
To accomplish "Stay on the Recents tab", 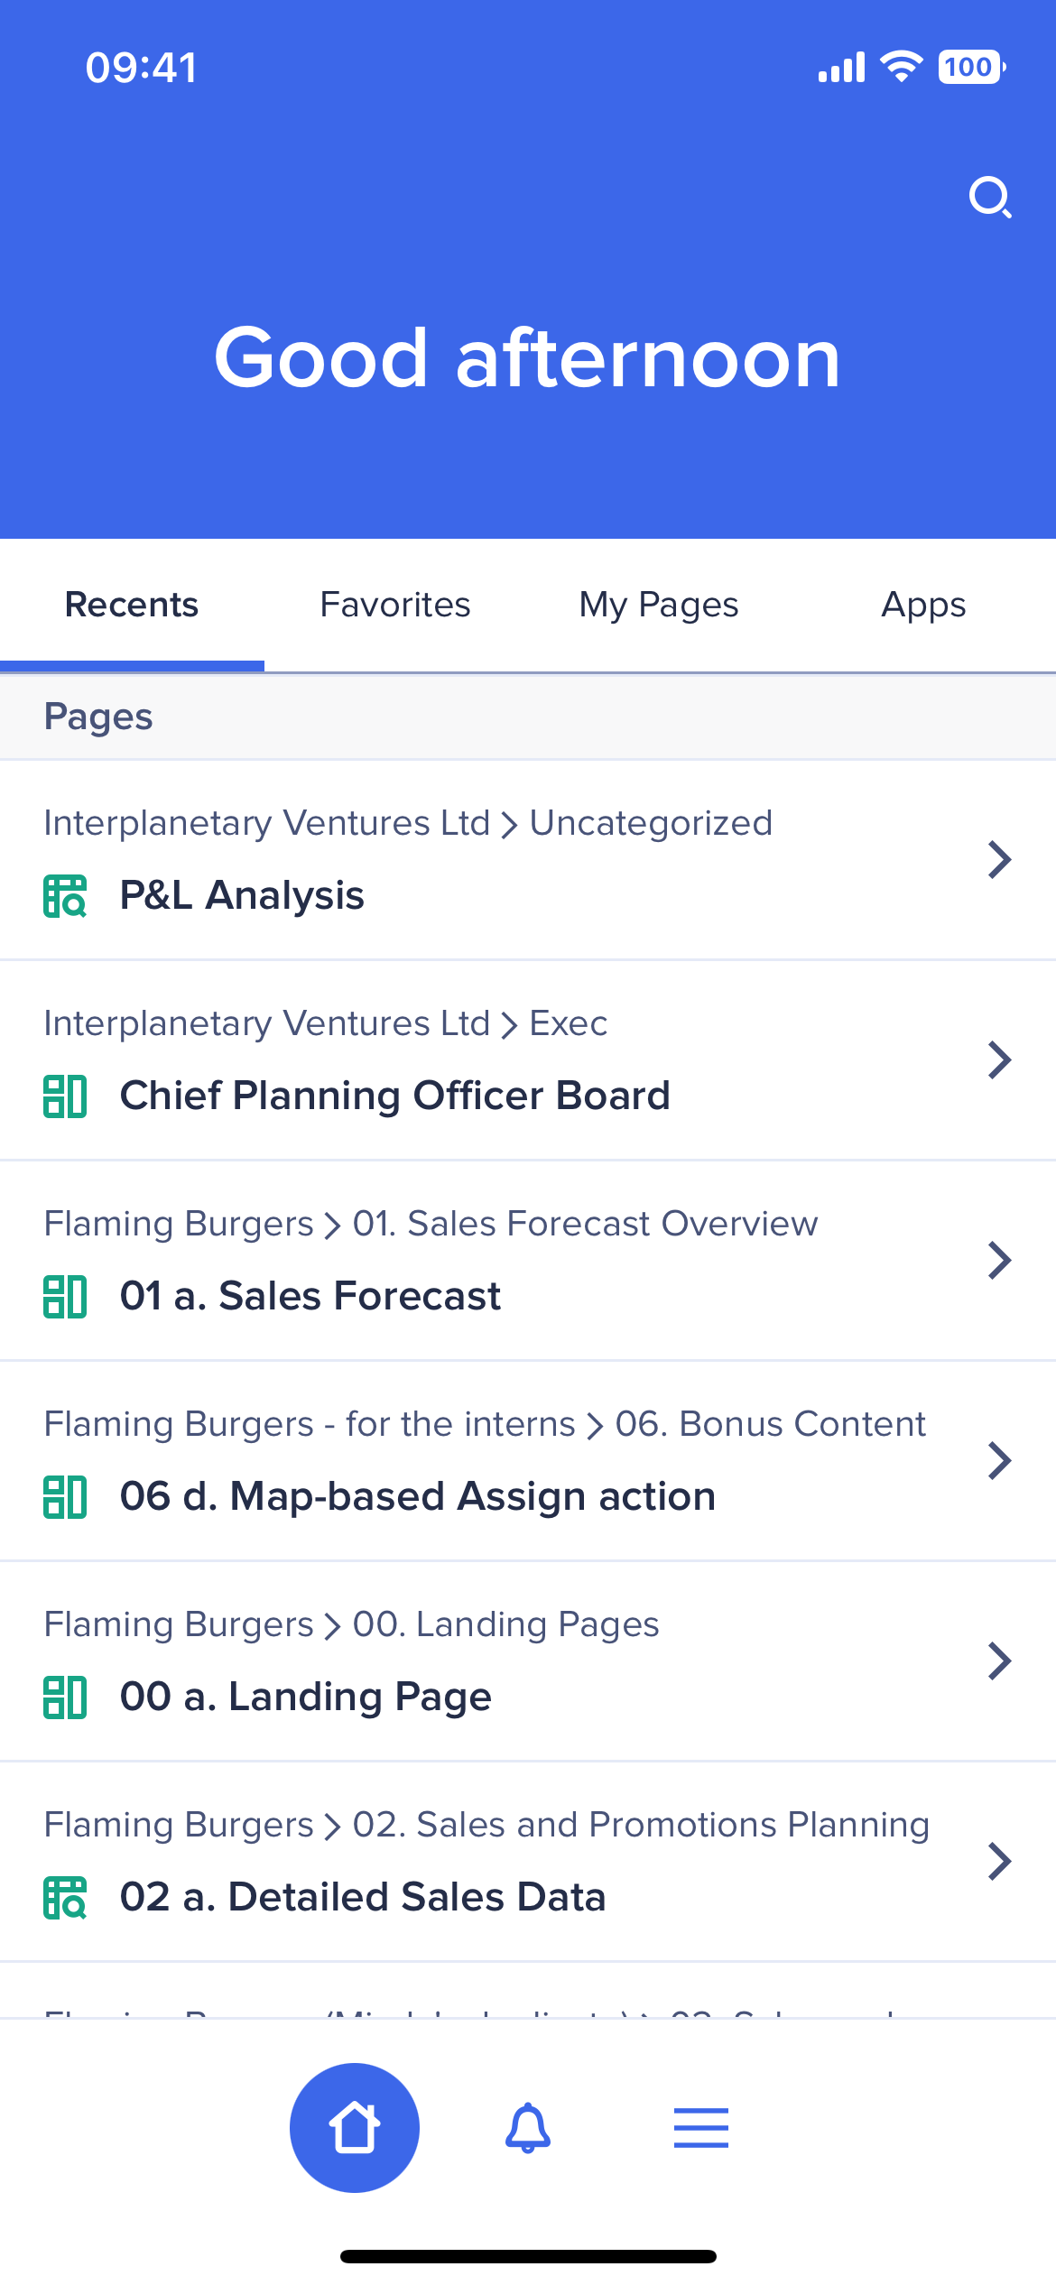I will (x=131, y=604).
